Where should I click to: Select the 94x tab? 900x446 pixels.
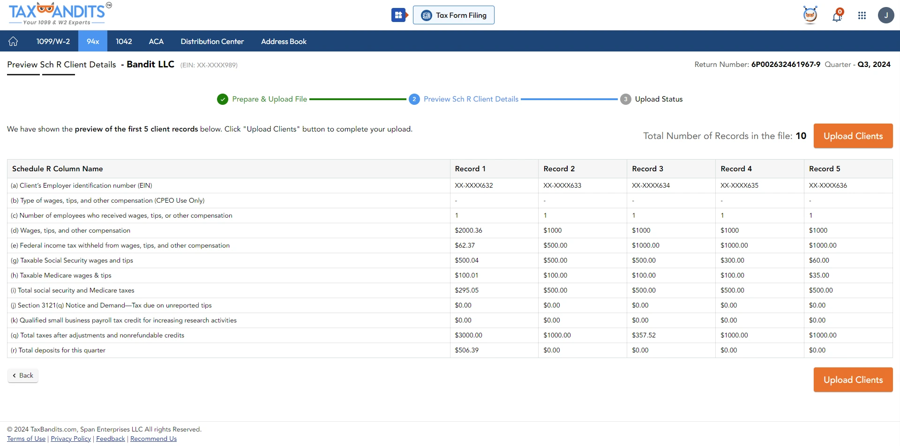coord(93,41)
